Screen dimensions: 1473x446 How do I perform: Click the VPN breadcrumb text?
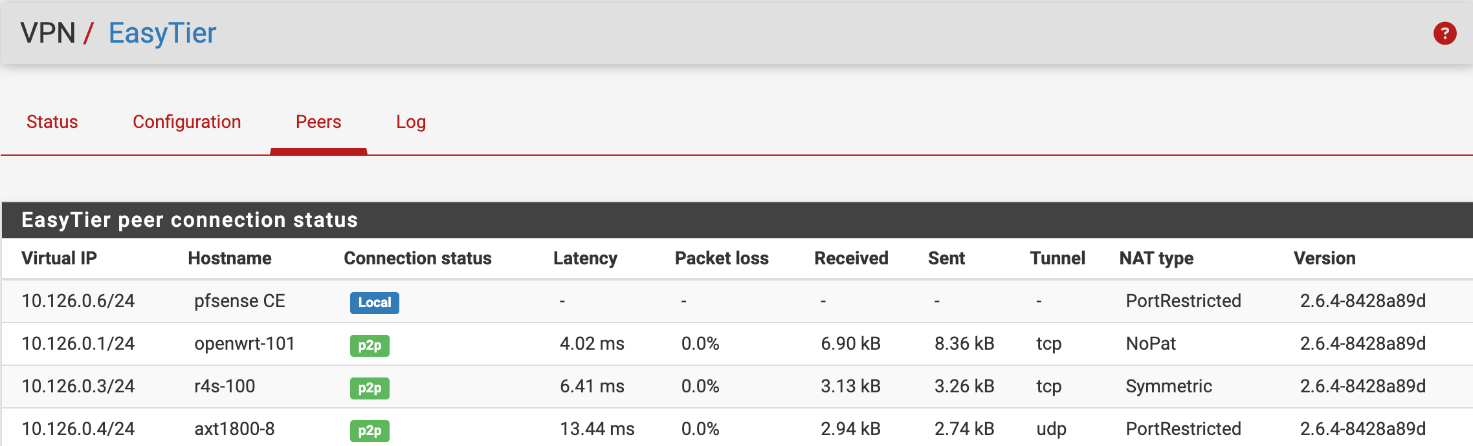pos(48,33)
